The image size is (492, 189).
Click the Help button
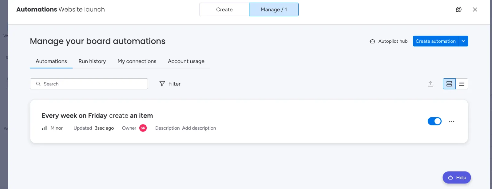pos(457,178)
